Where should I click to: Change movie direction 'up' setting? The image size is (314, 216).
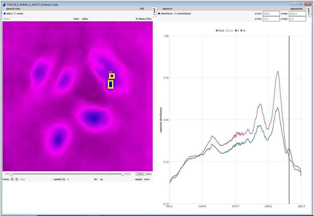(101, 179)
